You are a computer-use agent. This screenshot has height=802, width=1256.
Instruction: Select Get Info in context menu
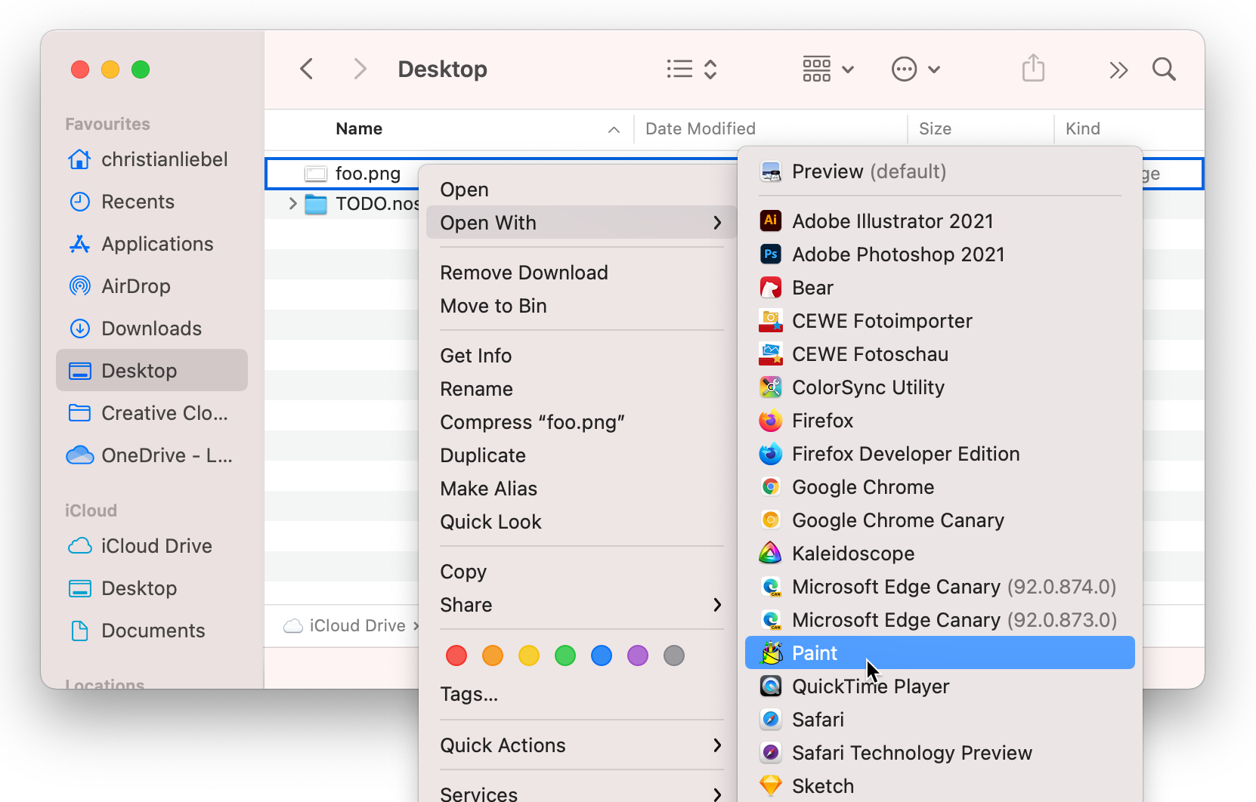click(x=476, y=356)
